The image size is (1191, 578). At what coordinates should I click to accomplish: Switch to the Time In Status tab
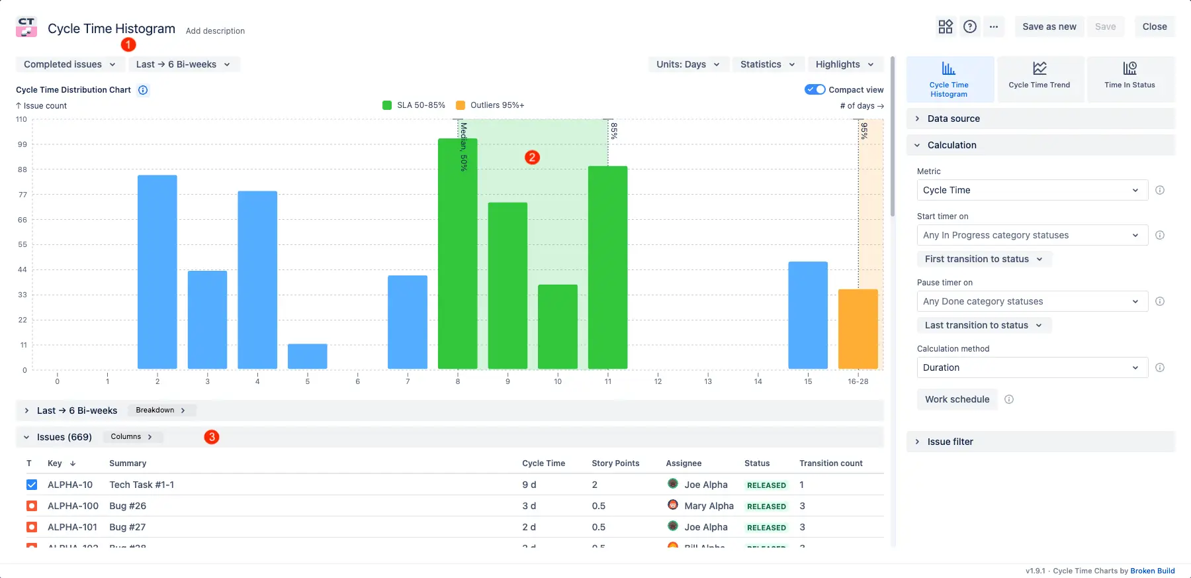point(1129,79)
